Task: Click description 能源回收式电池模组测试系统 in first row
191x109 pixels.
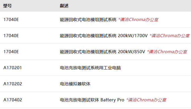Action: tap(88, 19)
